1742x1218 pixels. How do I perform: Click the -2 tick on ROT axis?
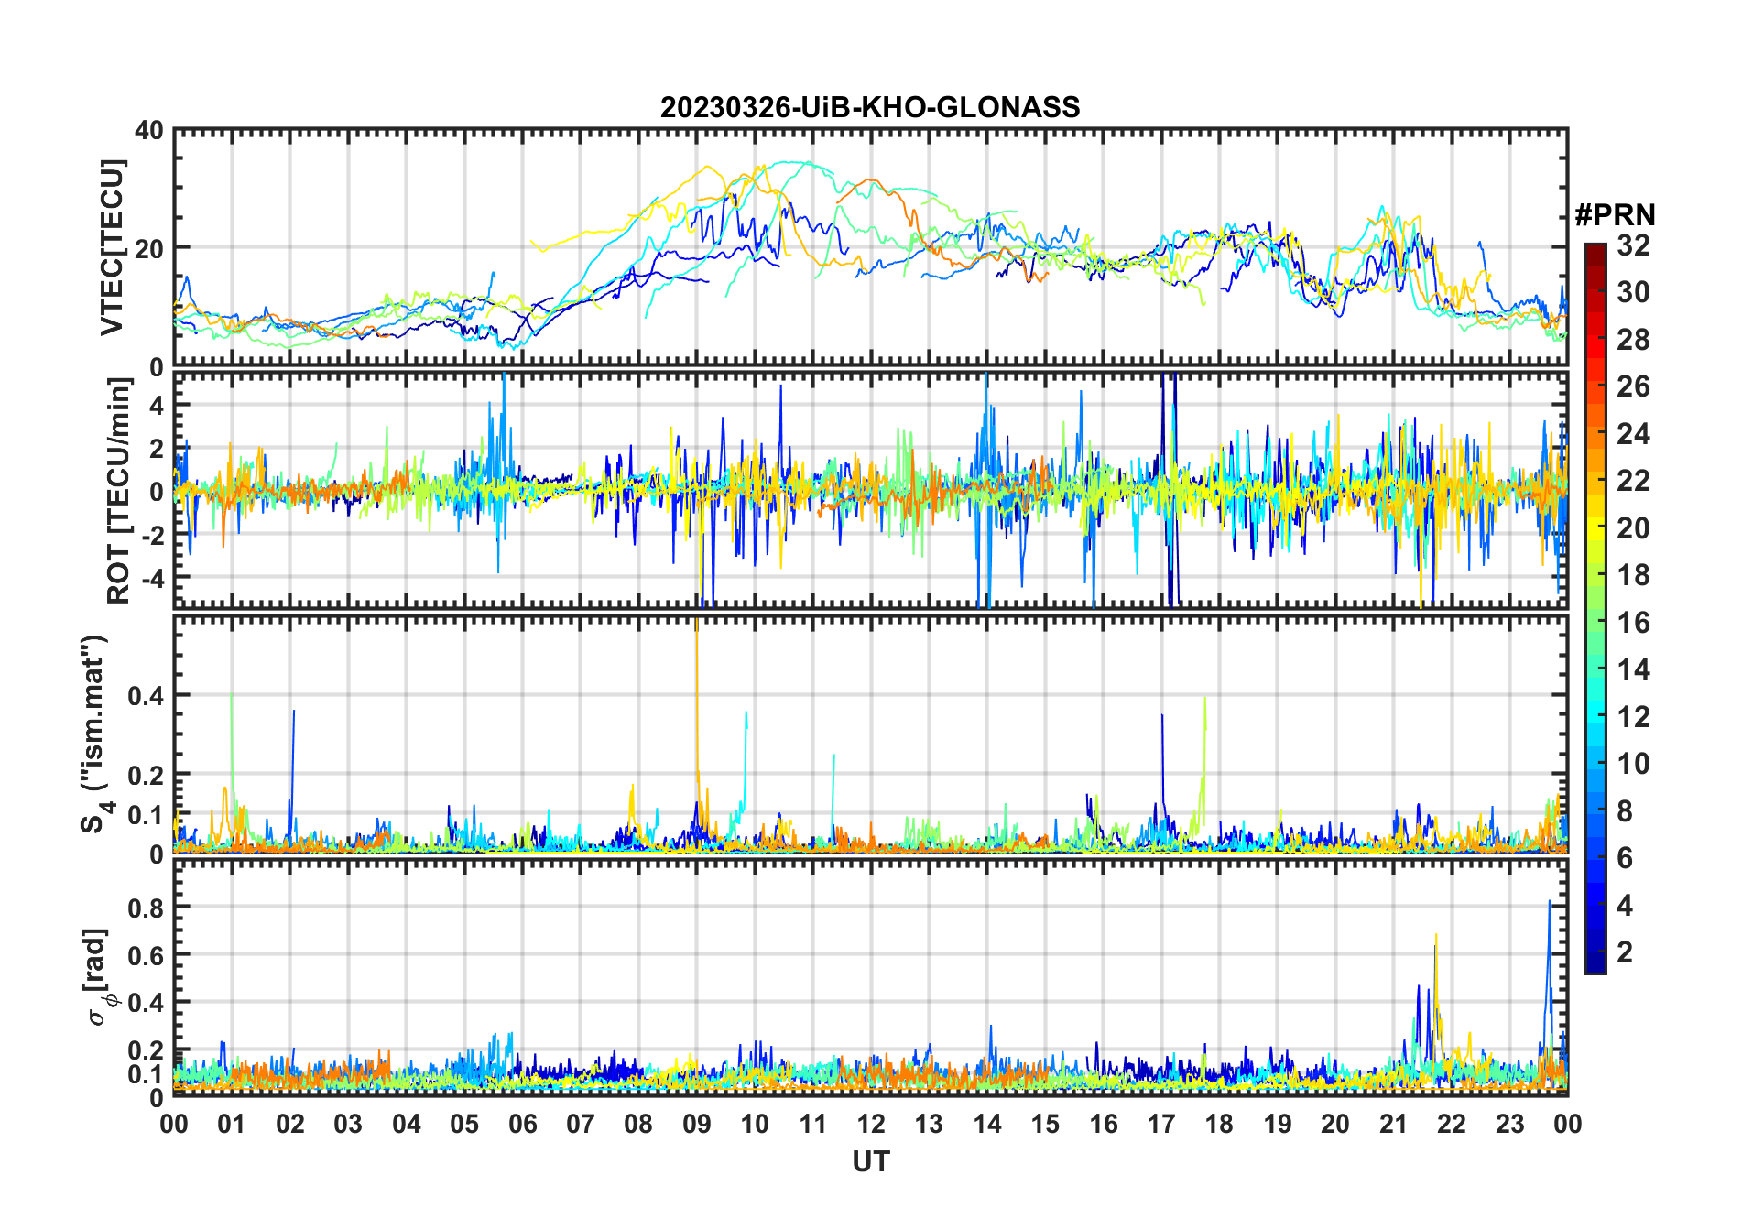[x=152, y=536]
